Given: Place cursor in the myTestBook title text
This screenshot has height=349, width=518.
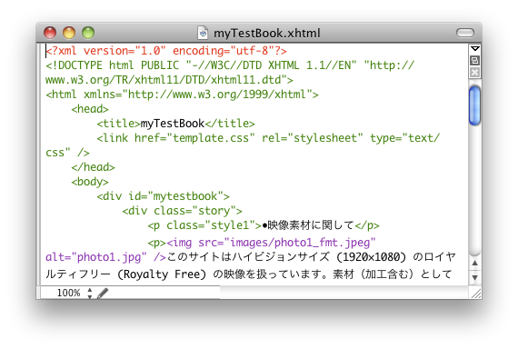Looking at the screenshot, I should (173, 124).
